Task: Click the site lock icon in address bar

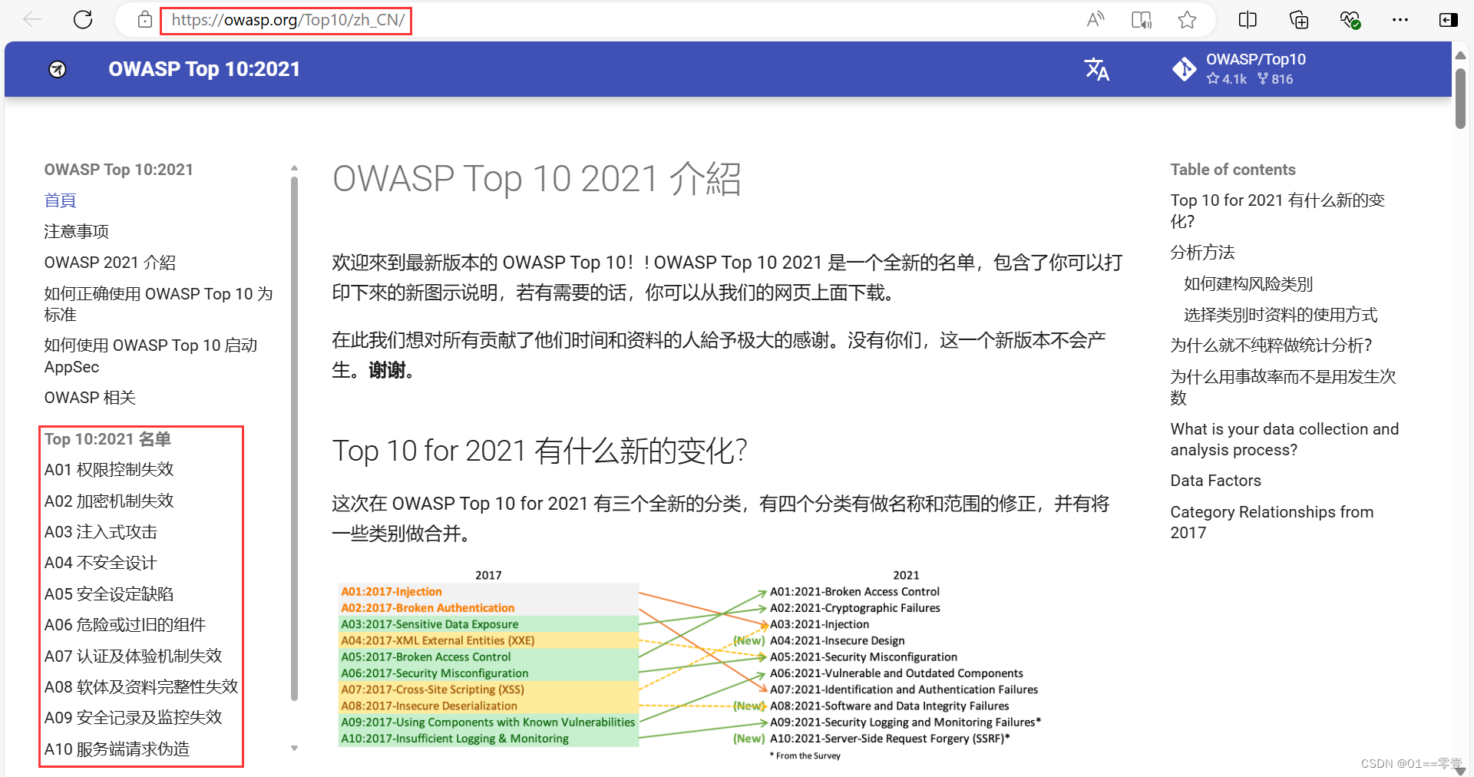Action: [144, 20]
